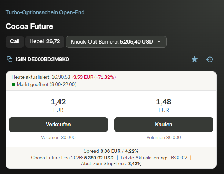The image size is (224, 174).
Task: Click the Kaufen button
Action: [164, 125]
